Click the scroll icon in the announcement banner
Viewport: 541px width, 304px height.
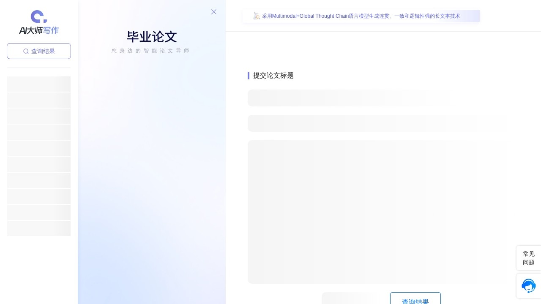(257, 16)
